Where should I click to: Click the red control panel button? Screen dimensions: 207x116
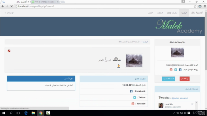tap(185, 79)
